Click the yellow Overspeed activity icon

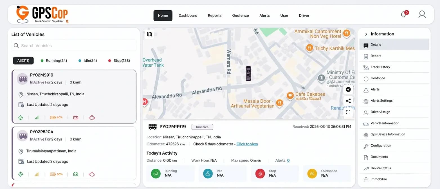pos(312,174)
